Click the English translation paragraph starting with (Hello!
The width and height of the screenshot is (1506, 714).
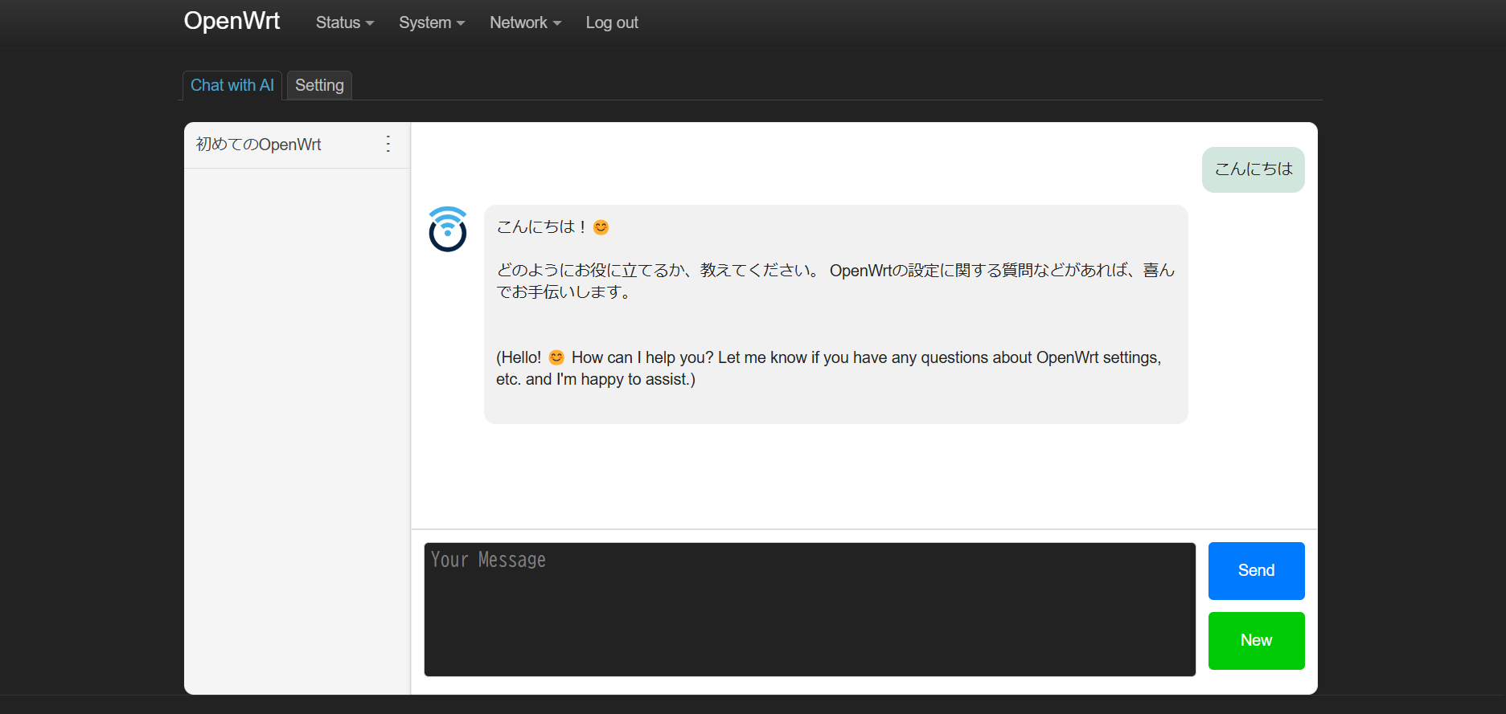830,368
